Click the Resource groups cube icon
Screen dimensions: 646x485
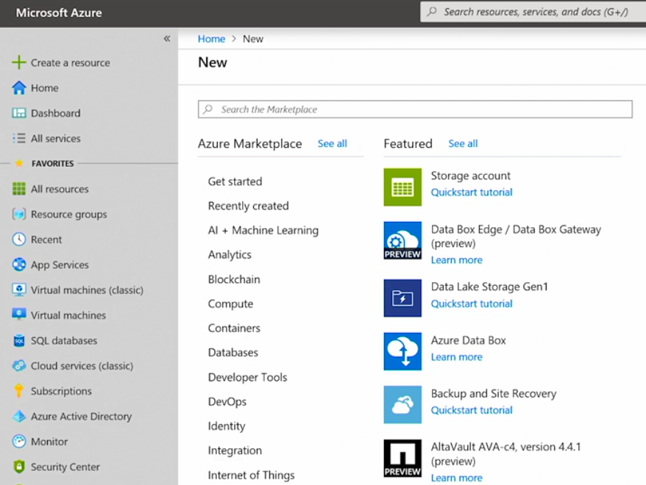pos(19,214)
